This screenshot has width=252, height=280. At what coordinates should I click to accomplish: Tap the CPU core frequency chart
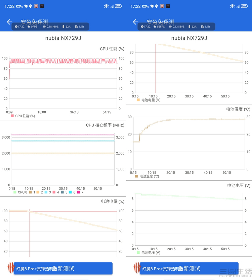tap(63, 159)
